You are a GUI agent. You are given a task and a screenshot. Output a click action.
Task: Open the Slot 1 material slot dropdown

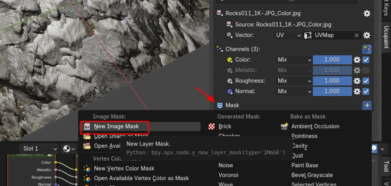click(x=39, y=149)
